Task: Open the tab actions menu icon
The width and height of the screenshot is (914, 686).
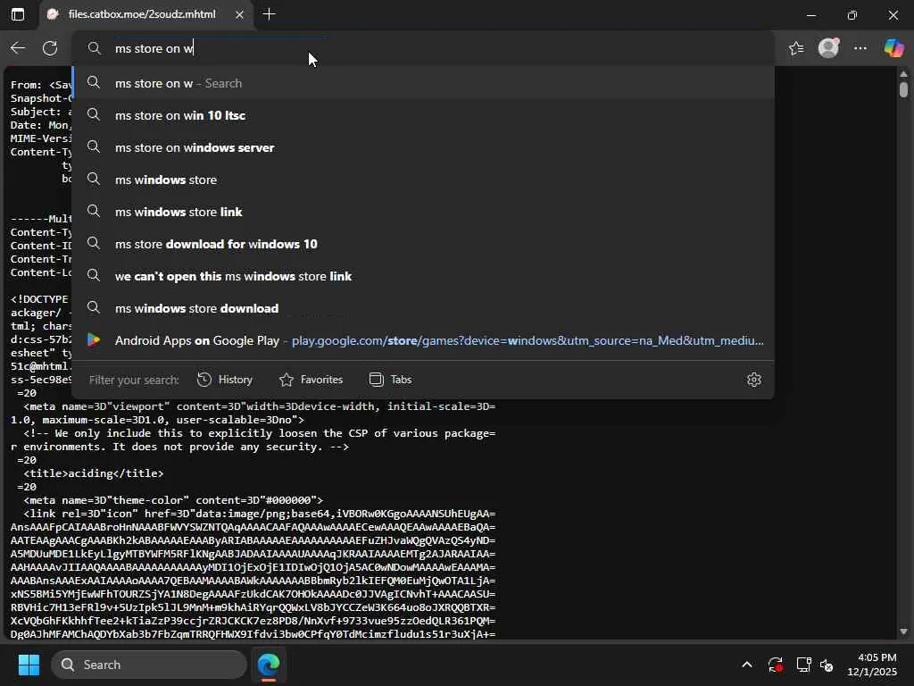Action: tap(18, 14)
